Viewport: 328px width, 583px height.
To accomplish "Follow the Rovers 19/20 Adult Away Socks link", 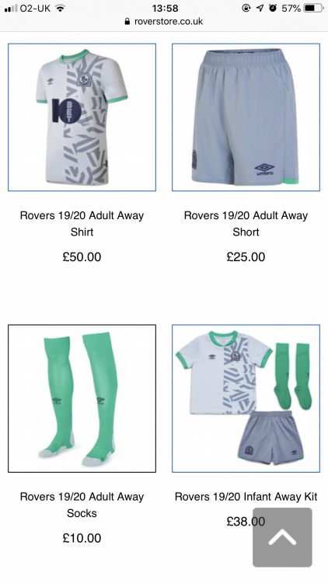I will click(x=82, y=504).
